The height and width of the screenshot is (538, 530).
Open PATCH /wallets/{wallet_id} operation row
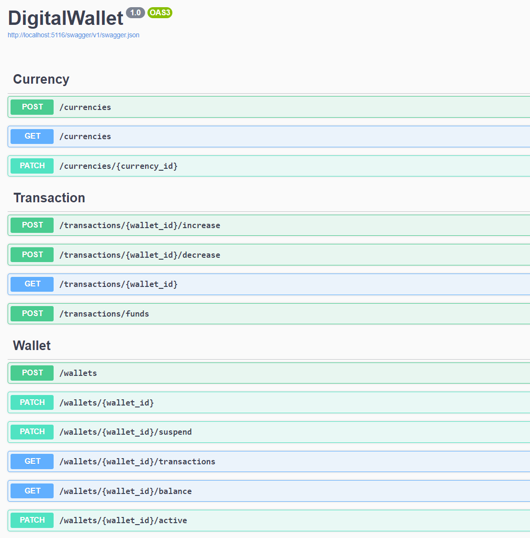[x=269, y=403]
